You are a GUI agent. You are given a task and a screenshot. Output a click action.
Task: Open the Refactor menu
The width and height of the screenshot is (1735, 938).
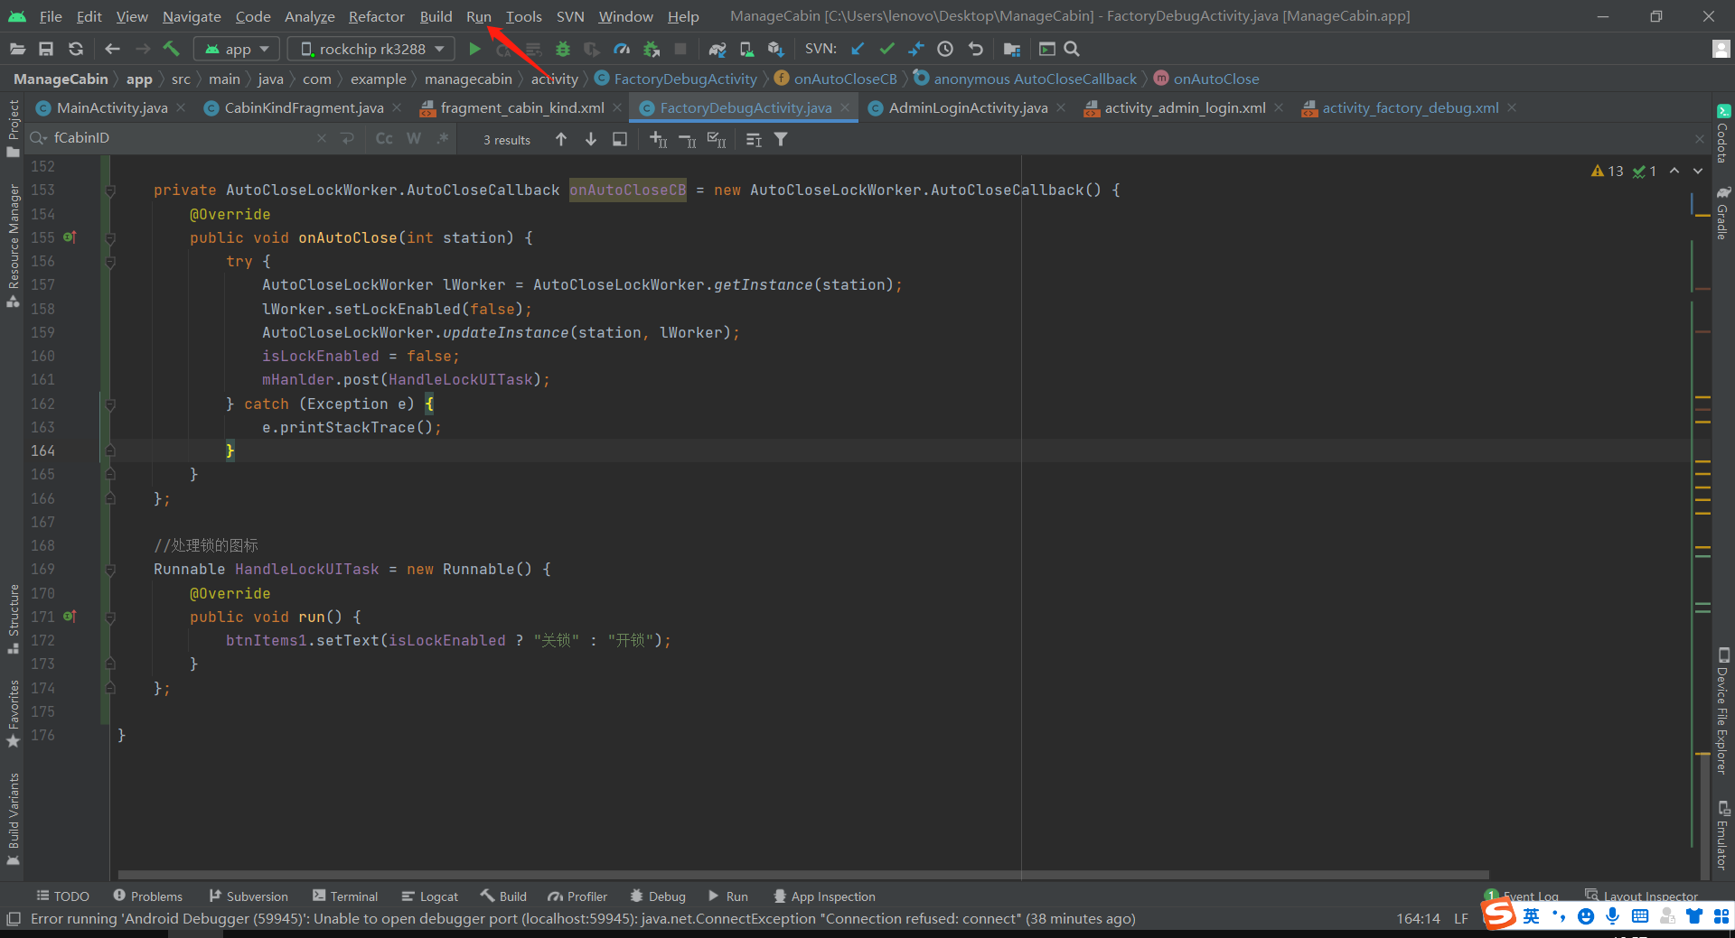[x=376, y=16]
